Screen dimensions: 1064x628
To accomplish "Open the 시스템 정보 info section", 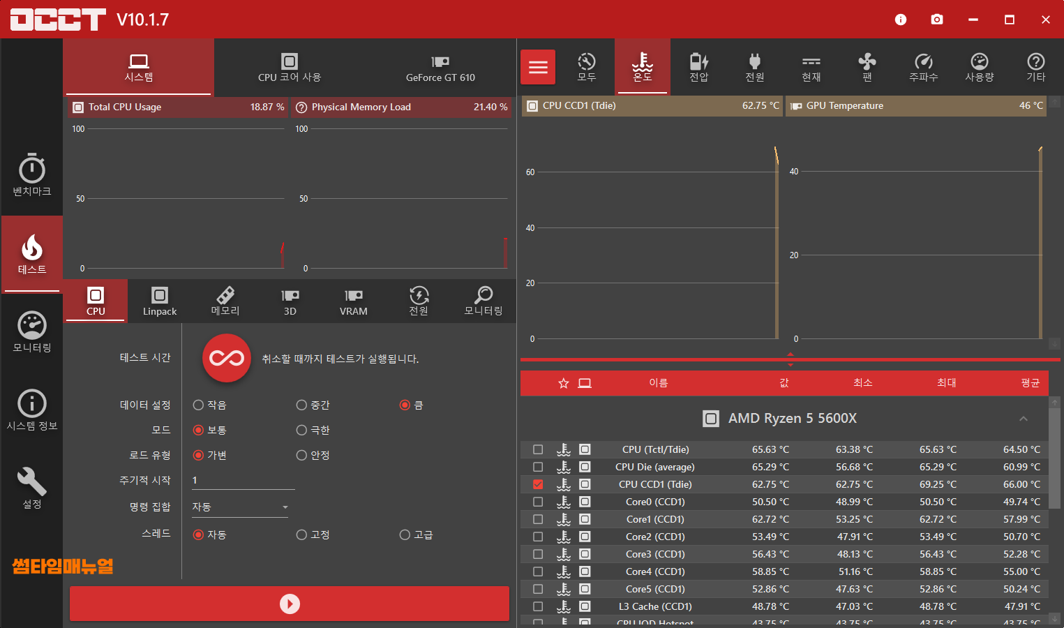I will [x=32, y=410].
